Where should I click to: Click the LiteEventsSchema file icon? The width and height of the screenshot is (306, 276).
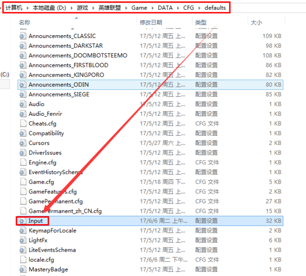[x=23, y=250]
